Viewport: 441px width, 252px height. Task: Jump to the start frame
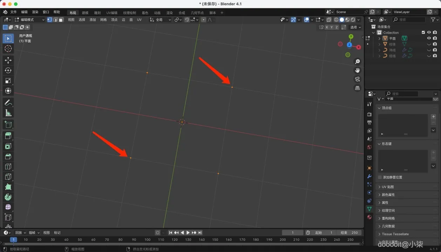point(170,232)
